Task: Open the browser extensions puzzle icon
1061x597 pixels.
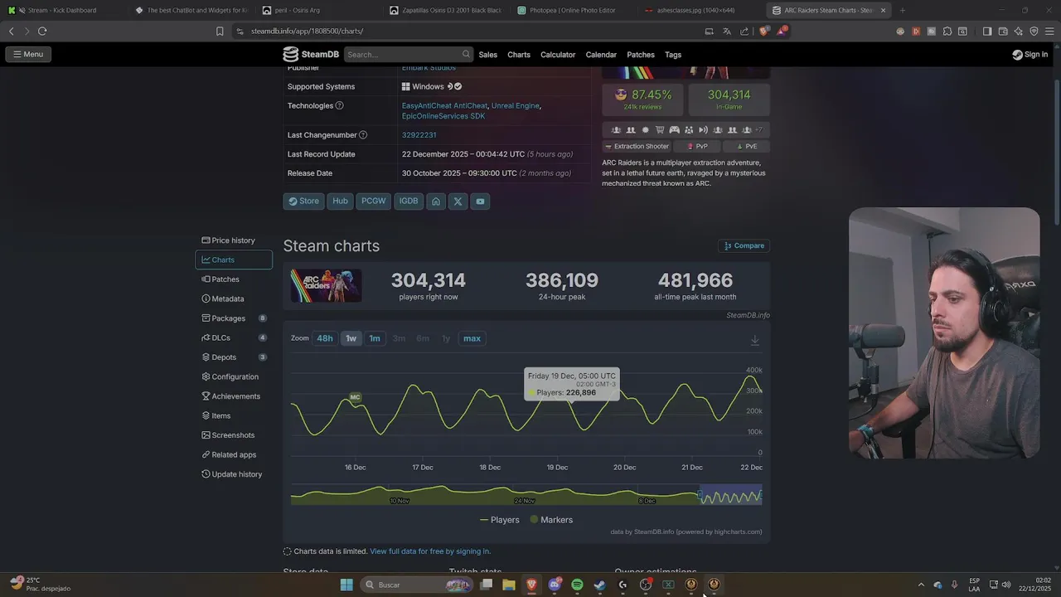Action: [947, 32]
